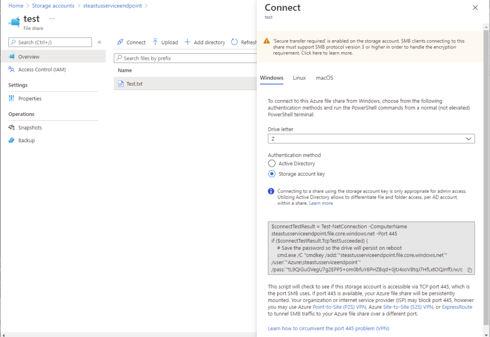
Task: Select Active Directory authentication method
Action: tap(272, 164)
